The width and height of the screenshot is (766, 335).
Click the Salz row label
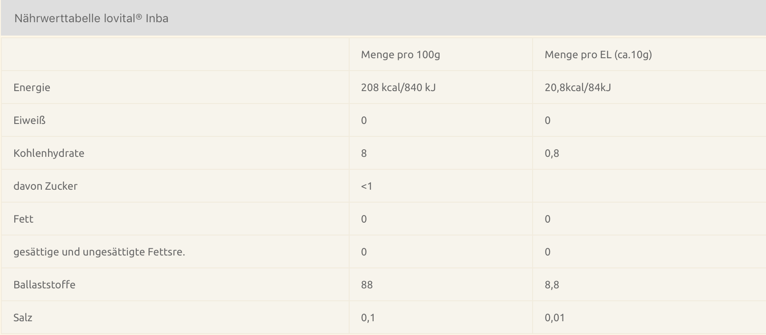point(23,318)
